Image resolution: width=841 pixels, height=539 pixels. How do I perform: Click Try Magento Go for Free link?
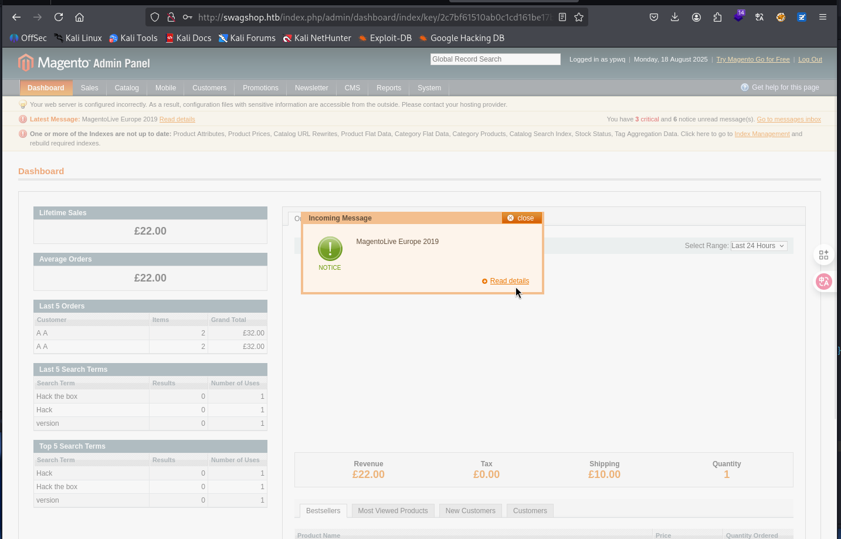[753, 59]
